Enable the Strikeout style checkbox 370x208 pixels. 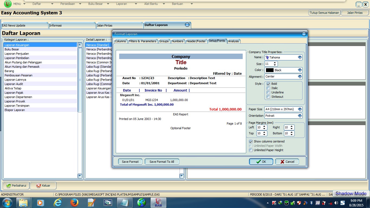[x=268, y=97]
